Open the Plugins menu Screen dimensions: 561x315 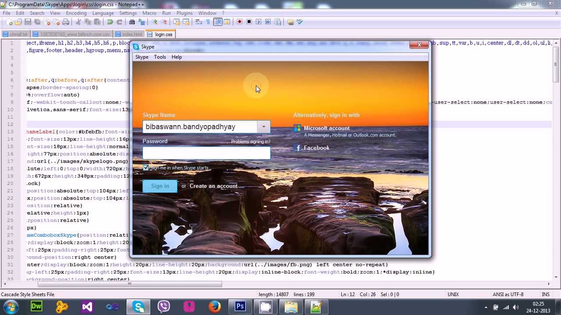[185, 13]
